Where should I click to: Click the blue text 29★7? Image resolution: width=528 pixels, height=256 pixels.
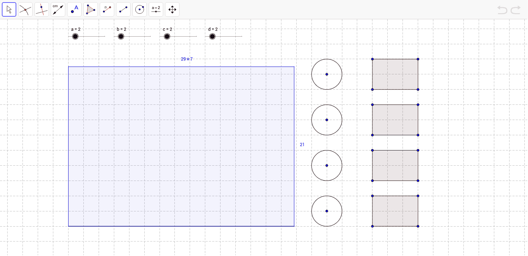(x=187, y=59)
